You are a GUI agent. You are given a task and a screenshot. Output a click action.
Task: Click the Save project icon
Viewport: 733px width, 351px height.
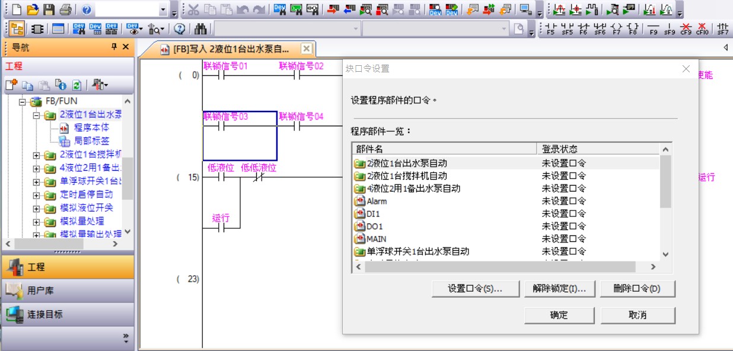point(49,9)
